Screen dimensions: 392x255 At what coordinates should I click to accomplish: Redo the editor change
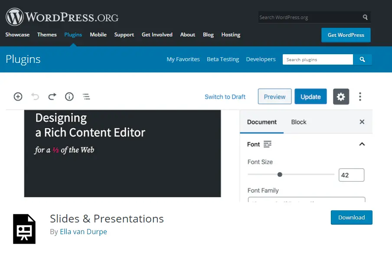52,97
